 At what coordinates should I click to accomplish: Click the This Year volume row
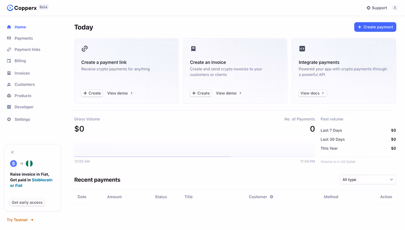[358, 148]
